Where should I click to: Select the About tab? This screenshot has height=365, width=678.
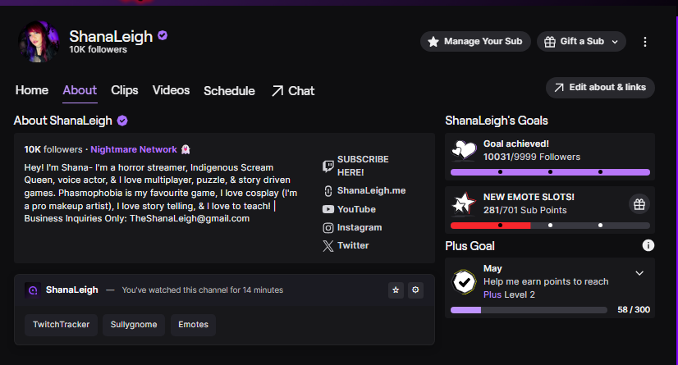click(x=80, y=90)
